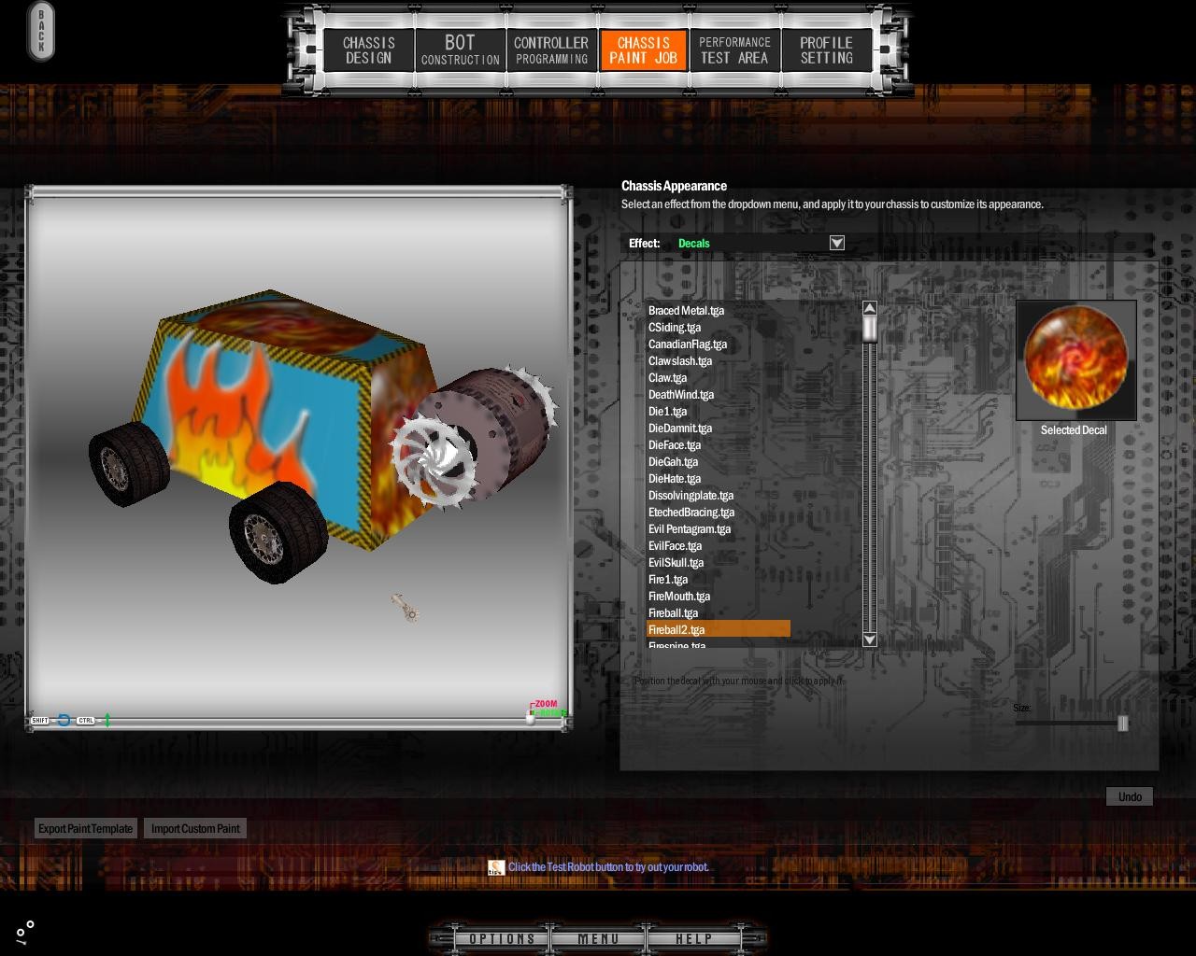Open the Chassis Design tab
This screenshot has width=1196, height=956.
point(368,50)
